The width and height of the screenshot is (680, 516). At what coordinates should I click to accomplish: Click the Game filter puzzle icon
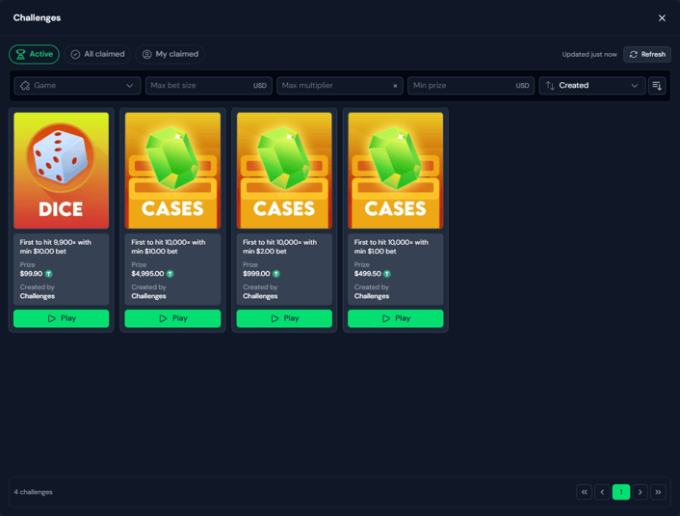(25, 86)
